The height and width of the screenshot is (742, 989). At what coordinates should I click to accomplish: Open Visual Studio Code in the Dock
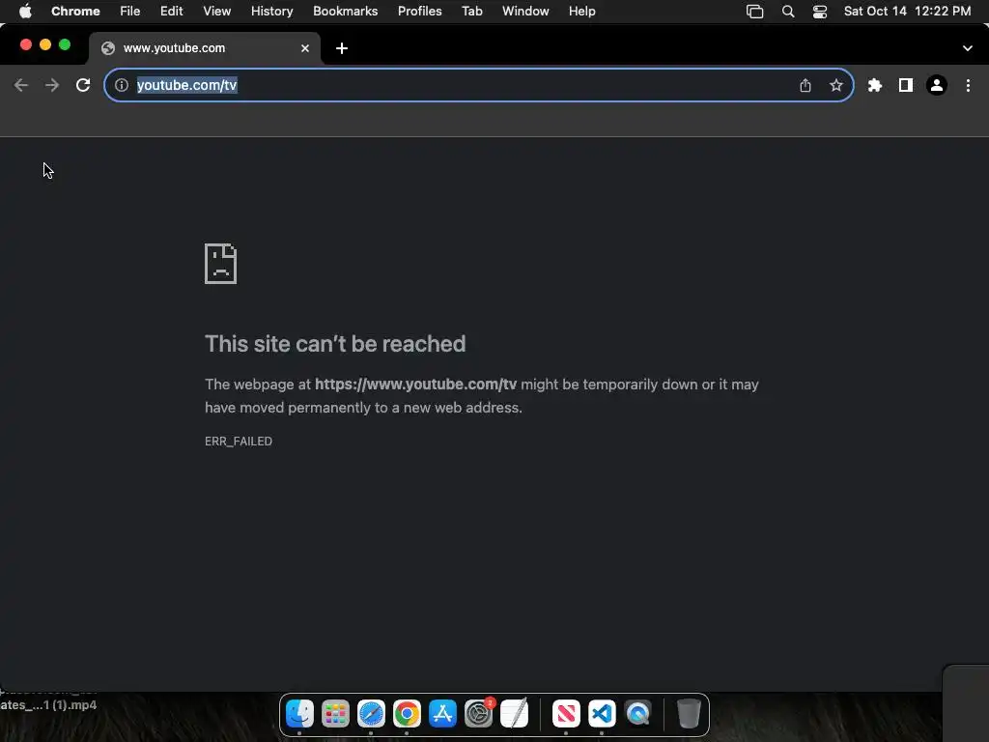602,714
